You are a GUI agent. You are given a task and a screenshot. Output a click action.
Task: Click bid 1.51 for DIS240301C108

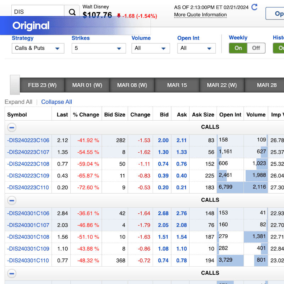point(163,237)
